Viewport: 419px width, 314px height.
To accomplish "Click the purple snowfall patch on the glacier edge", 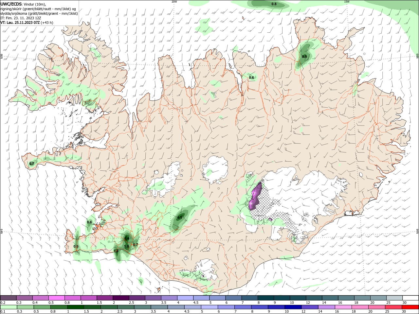I will coord(255,196).
